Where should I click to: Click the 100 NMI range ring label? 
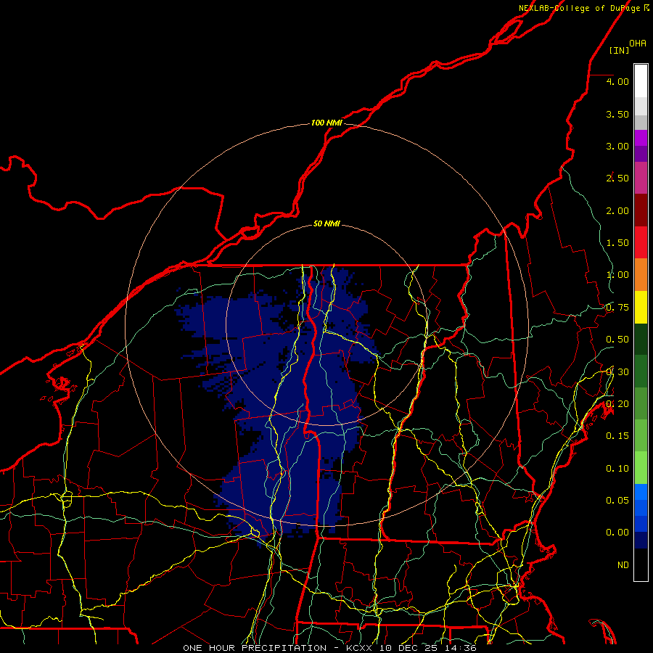(326, 123)
